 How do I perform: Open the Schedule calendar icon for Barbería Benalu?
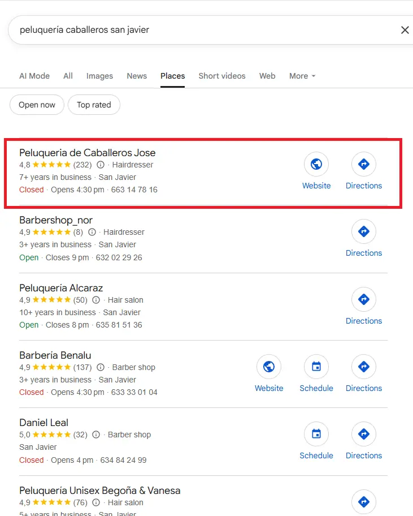click(316, 366)
